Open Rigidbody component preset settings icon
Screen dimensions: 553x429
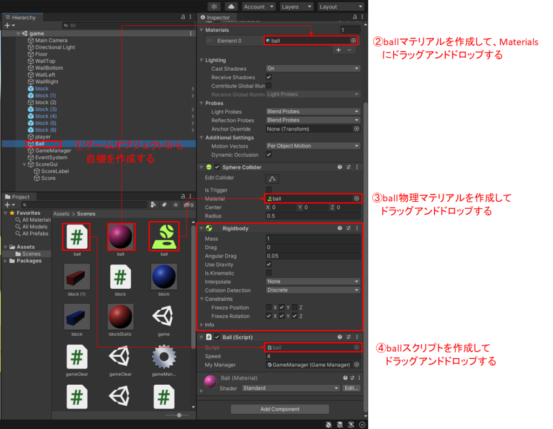[348, 228]
